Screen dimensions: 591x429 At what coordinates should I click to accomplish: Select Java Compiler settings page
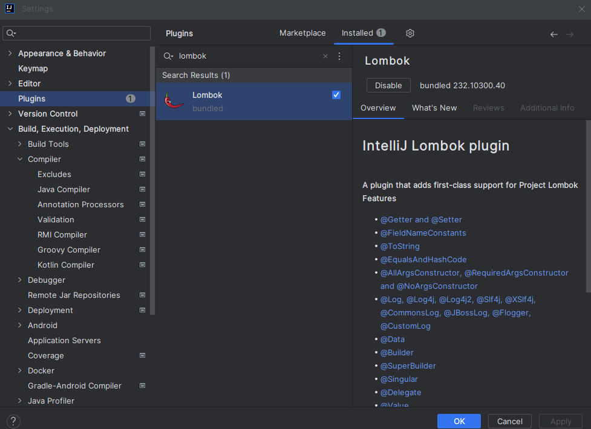tap(64, 190)
